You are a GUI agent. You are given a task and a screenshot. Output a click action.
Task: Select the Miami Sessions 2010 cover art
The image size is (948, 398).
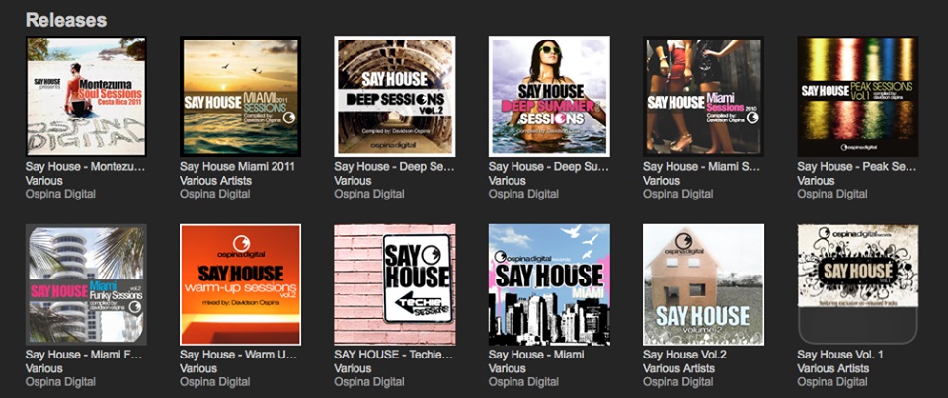(703, 96)
